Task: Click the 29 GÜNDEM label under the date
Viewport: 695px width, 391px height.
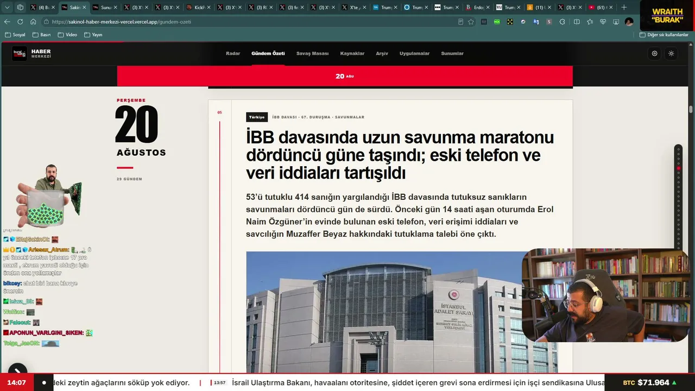Action: (129, 179)
